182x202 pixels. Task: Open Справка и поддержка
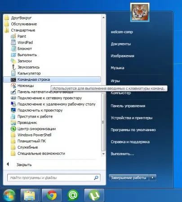point(130,142)
